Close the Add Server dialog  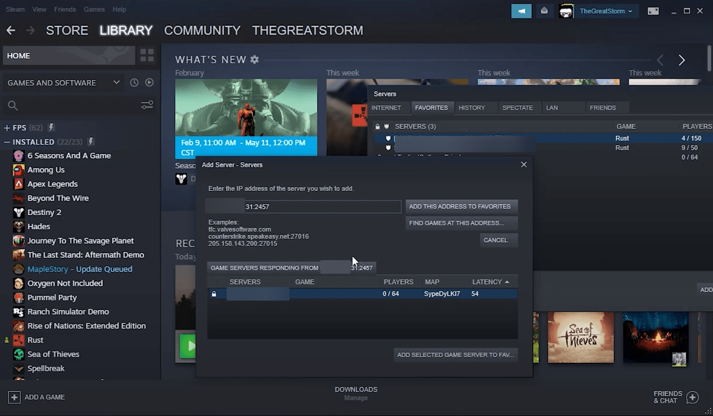coord(524,165)
